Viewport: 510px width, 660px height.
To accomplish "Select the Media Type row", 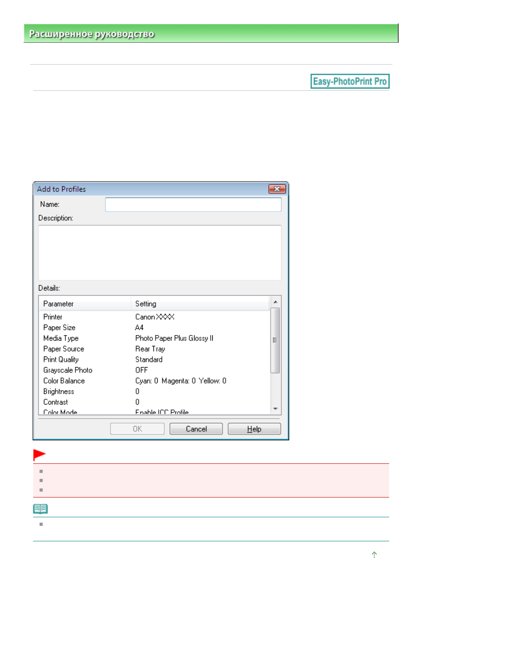I will pos(154,338).
